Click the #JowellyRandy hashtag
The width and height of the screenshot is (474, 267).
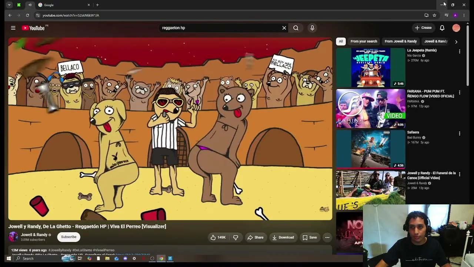pos(60,250)
